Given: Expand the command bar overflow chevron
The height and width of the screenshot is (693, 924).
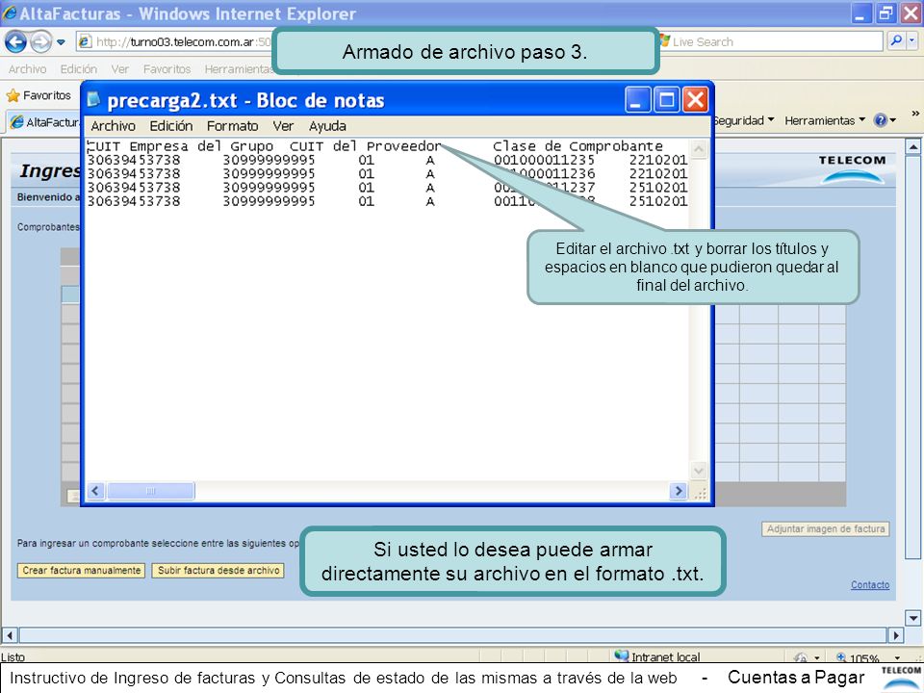Looking at the screenshot, I should tap(914, 114).
